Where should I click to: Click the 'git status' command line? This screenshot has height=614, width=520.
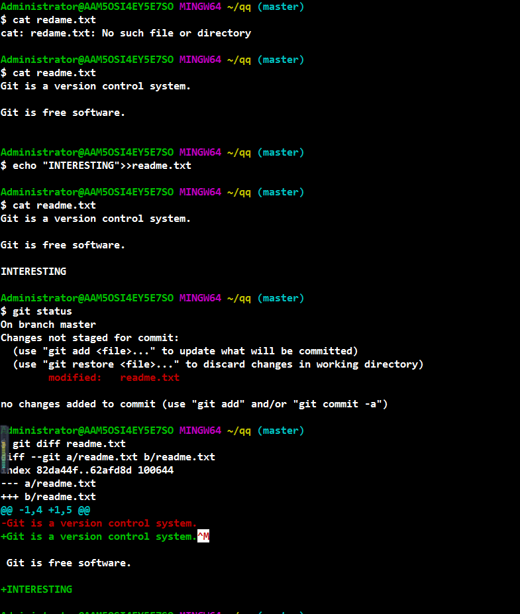(x=36, y=311)
